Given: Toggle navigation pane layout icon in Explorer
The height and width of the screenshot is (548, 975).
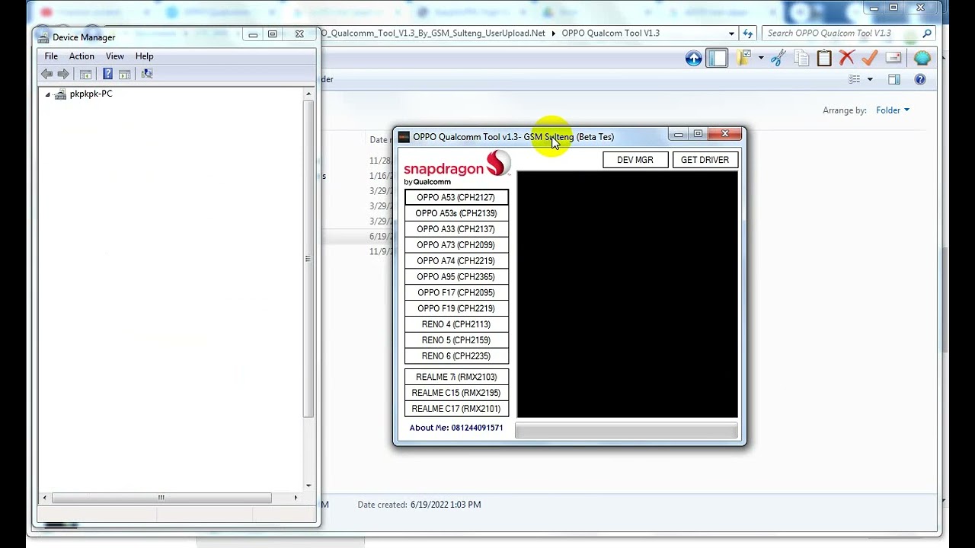Looking at the screenshot, I should (x=717, y=59).
